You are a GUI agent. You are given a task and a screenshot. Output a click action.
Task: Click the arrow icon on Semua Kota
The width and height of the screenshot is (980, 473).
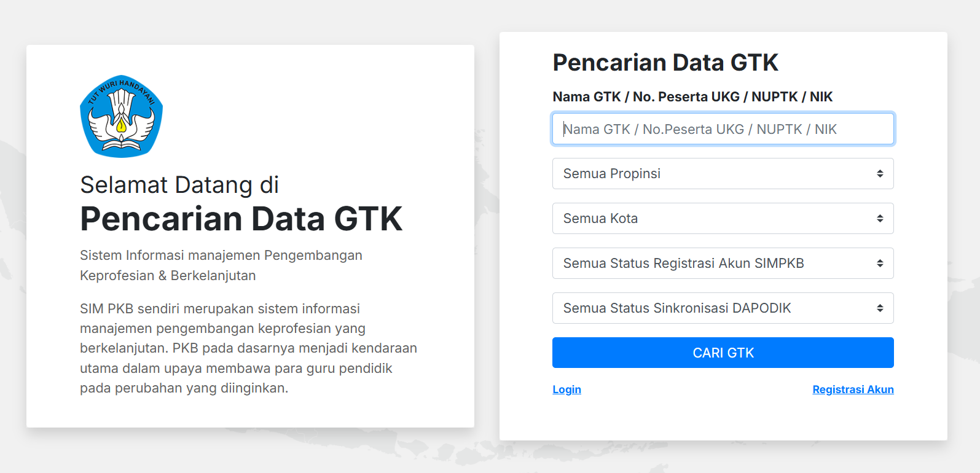(880, 219)
